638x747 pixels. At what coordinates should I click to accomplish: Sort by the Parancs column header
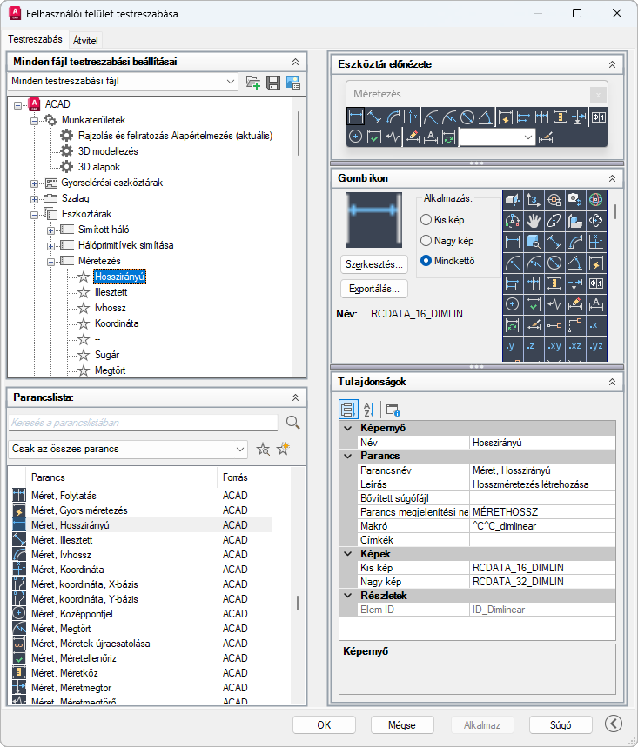pyautogui.click(x=122, y=477)
